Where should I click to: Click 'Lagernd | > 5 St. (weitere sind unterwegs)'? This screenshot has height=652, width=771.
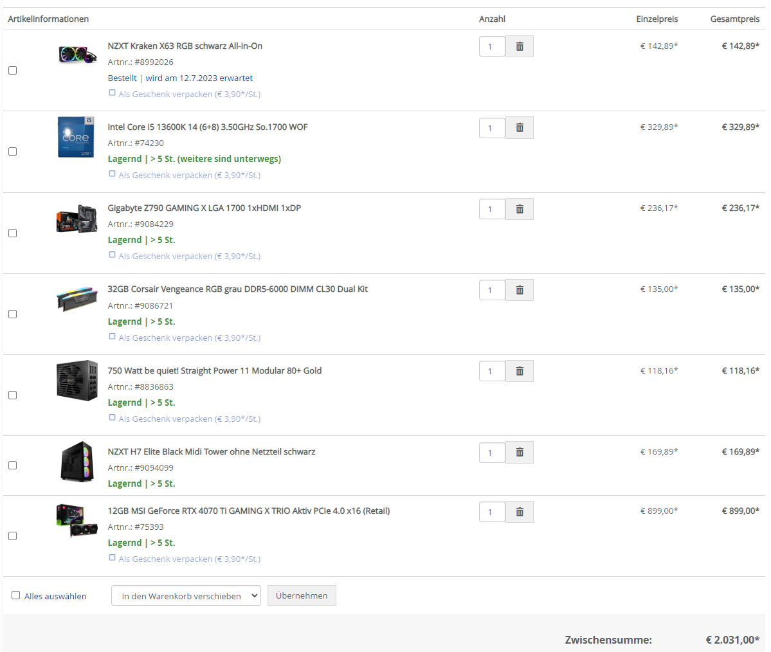(x=194, y=159)
